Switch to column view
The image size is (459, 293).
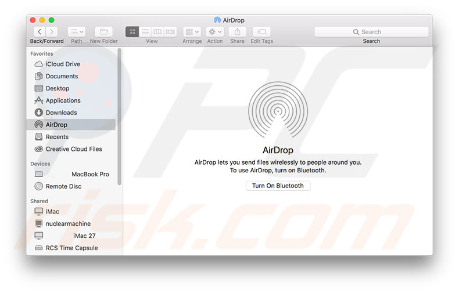[157, 31]
